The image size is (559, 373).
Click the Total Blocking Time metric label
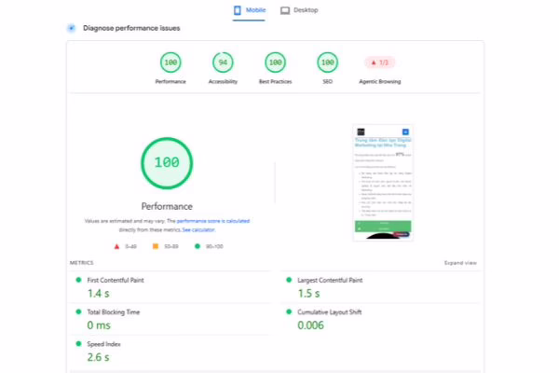point(114,312)
